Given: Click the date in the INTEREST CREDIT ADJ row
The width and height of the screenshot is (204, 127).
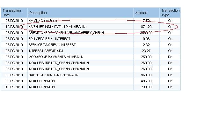Looking at the screenshot, I should 14,51.
